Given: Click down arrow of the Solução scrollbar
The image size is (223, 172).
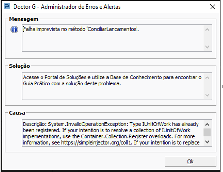Looking at the screenshot, I should pyautogui.click(x=207, y=95).
